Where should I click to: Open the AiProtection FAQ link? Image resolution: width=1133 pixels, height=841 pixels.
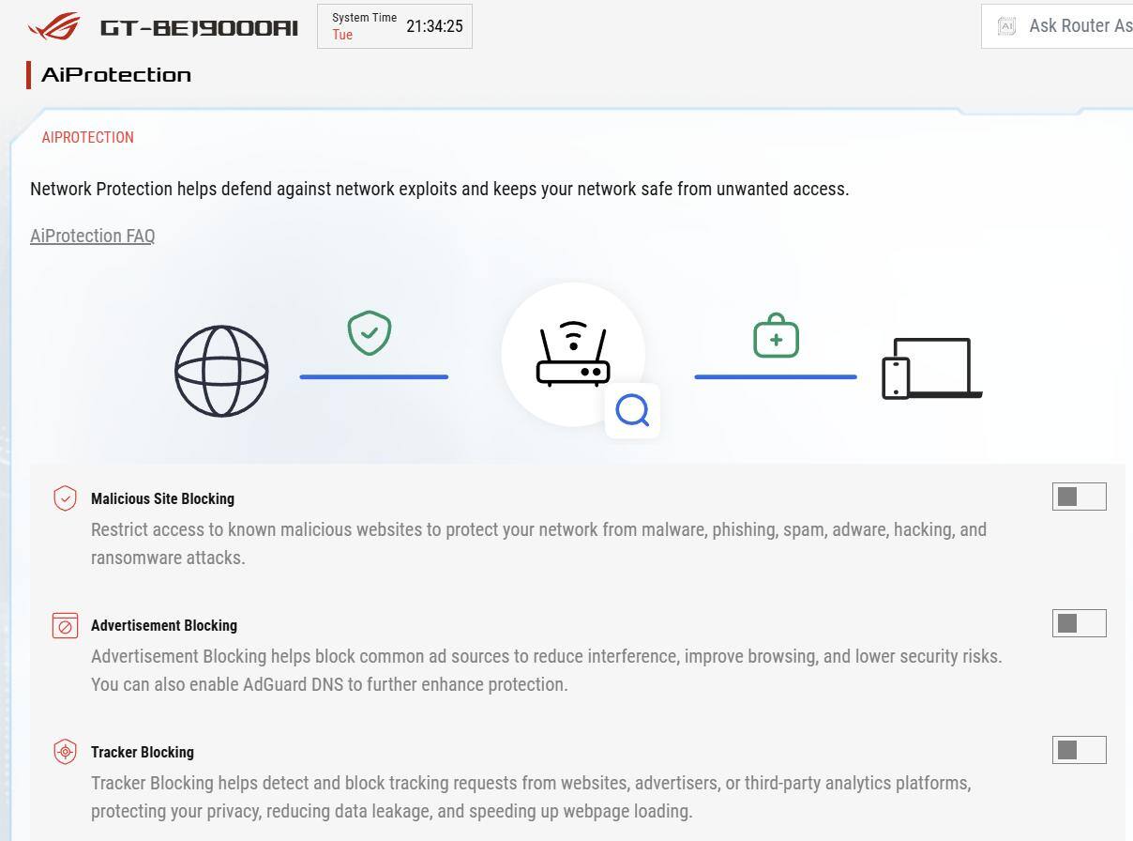click(92, 236)
